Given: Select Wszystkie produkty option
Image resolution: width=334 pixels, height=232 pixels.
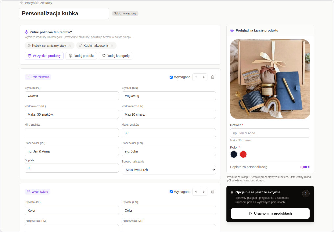Looking at the screenshot, I should [x=44, y=56].
